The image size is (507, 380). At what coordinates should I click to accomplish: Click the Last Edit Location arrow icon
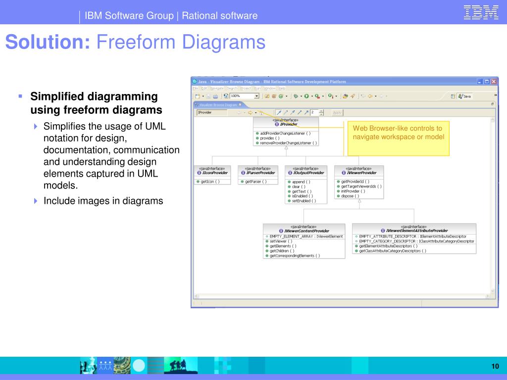pyautogui.click(x=363, y=96)
